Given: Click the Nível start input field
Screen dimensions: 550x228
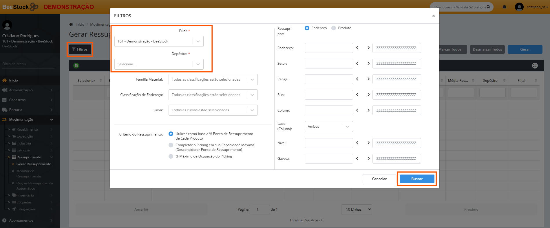Looking at the screenshot, I should (x=328, y=143).
